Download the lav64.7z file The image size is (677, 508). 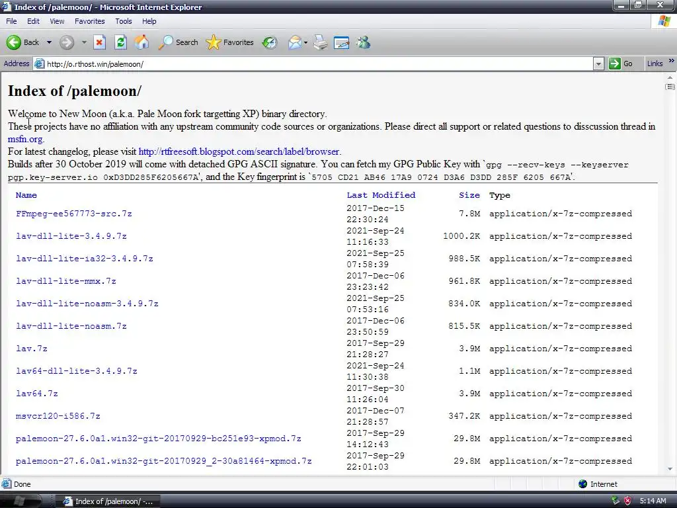point(37,394)
